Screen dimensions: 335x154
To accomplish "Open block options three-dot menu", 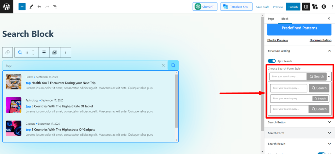I will coord(65,52).
